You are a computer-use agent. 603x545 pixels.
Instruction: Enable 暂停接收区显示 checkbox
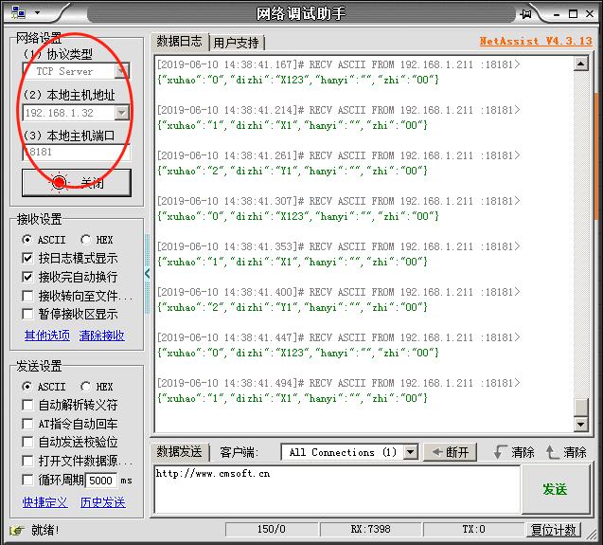point(27,314)
